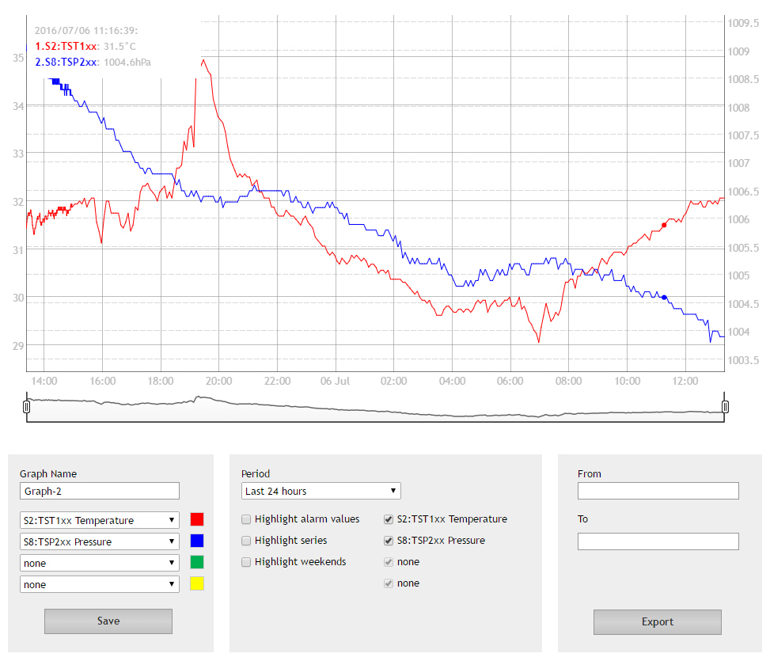Click the From date input field
The height and width of the screenshot is (661, 770).
tap(658, 491)
